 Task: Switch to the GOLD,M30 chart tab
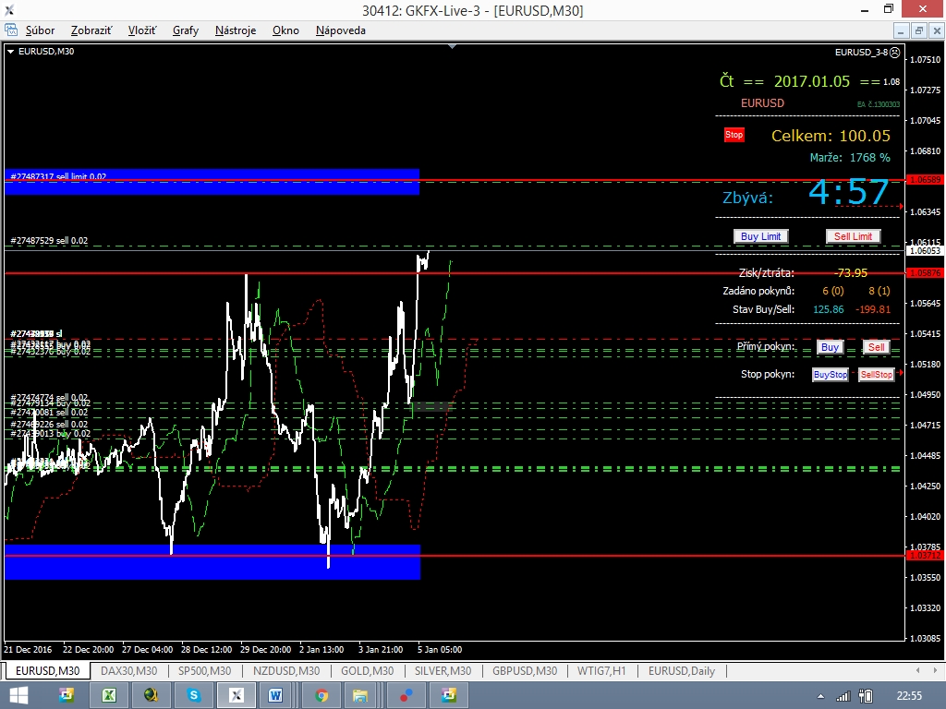(x=367, y=671)
